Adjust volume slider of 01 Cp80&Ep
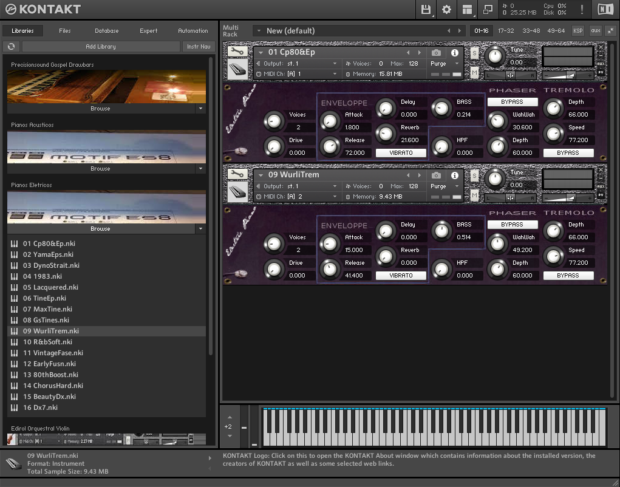 [x=567, y=75]
